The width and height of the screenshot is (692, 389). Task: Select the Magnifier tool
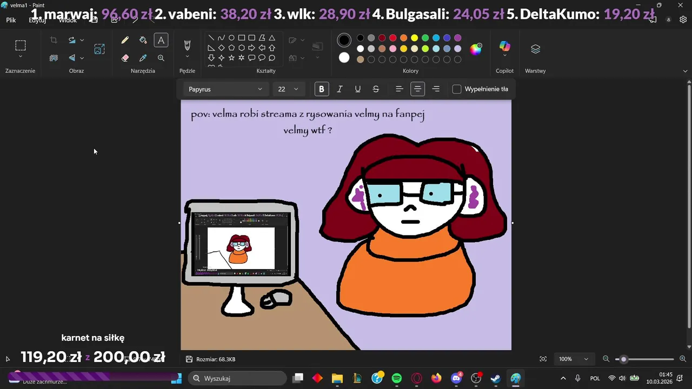[x=161, y=58]
